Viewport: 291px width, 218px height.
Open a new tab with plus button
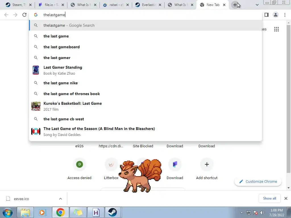coord(235,5)
